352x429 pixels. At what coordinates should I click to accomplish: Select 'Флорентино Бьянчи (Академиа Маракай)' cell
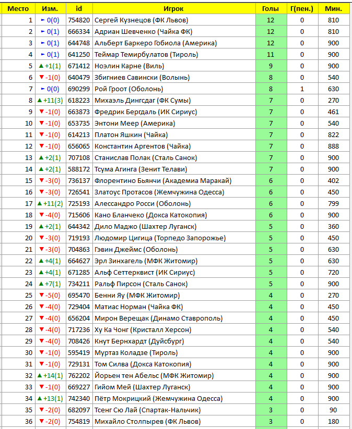(x=174, y=181)
